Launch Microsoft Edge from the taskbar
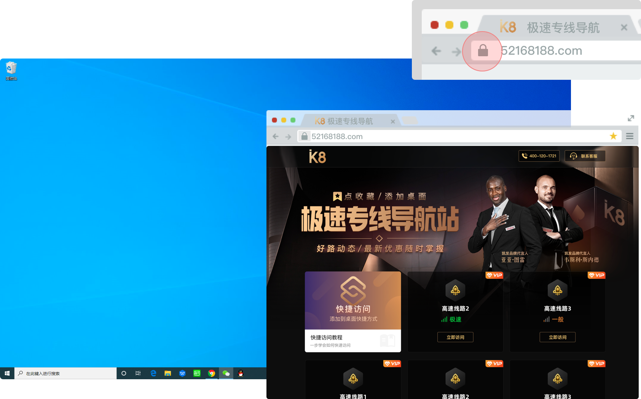Viewport: 641px width, 399px height. tap(153, 374)
